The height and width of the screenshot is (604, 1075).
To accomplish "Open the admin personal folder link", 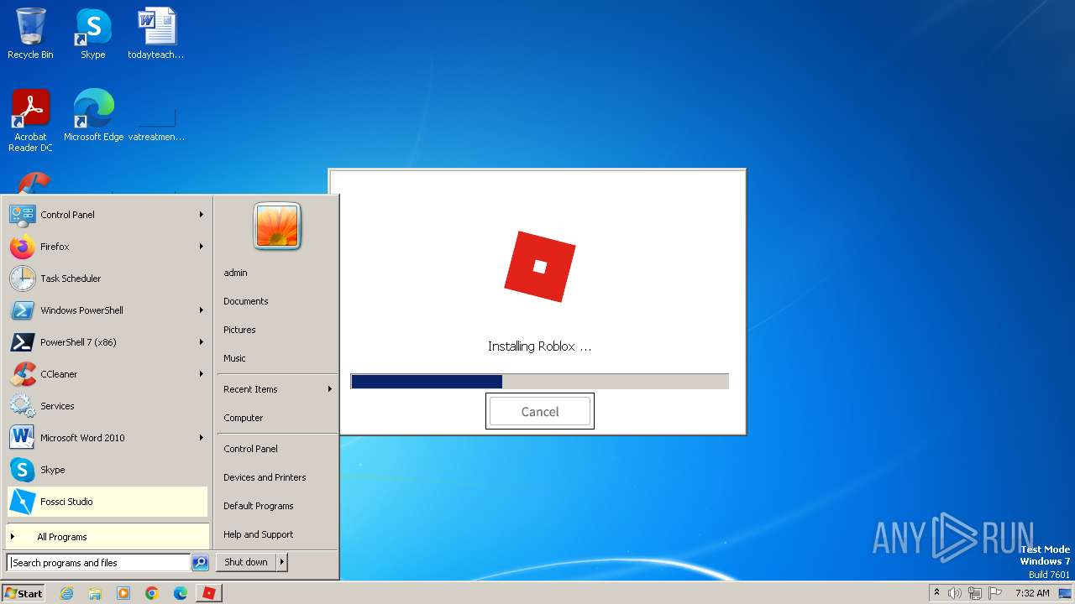I will pos(235,273).
